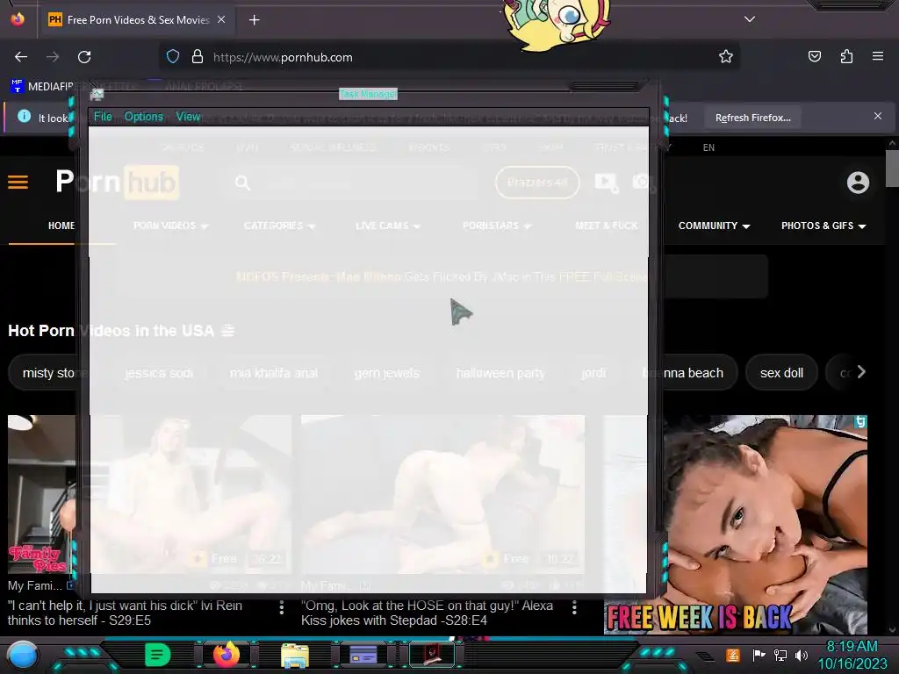Open the site's orange hamburger side menu
899x674 pixels.
18,183
